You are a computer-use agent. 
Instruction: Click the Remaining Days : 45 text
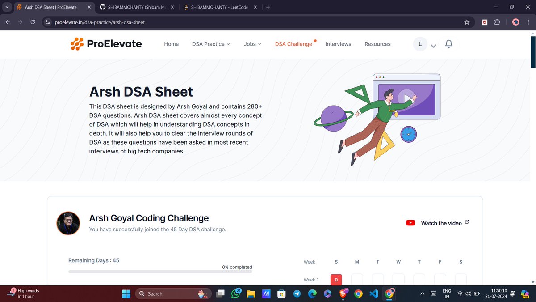94,260
